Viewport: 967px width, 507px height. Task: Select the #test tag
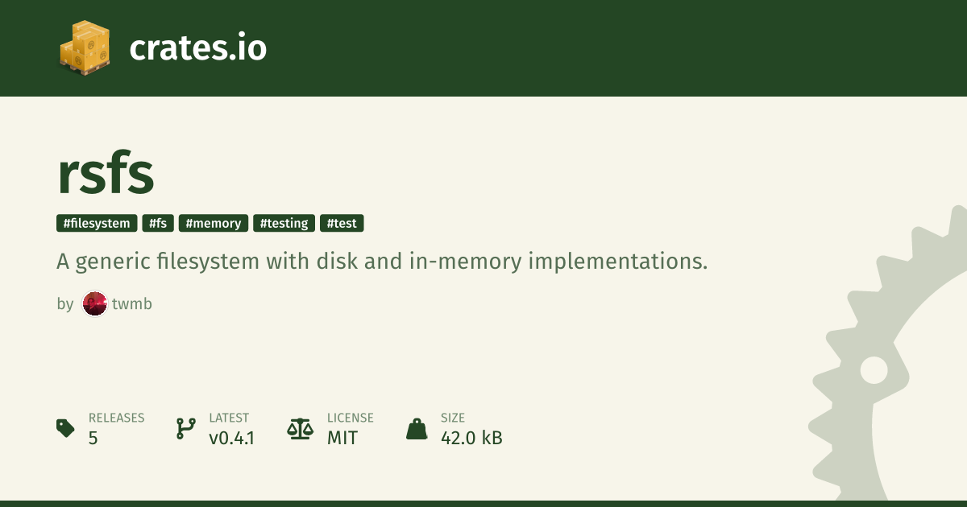[x=342, y=223]
